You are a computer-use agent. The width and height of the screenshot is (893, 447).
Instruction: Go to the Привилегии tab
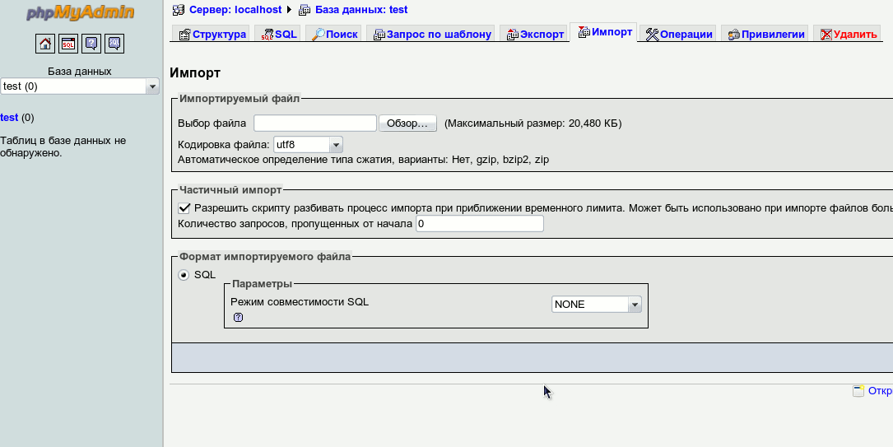pos(765,34)
